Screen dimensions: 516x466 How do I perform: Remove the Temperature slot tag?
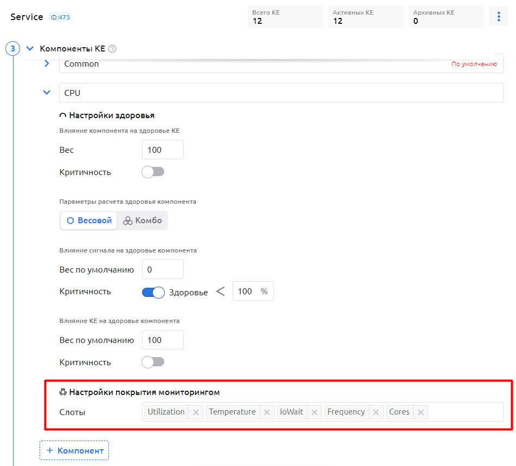click(x=266, y=412)
